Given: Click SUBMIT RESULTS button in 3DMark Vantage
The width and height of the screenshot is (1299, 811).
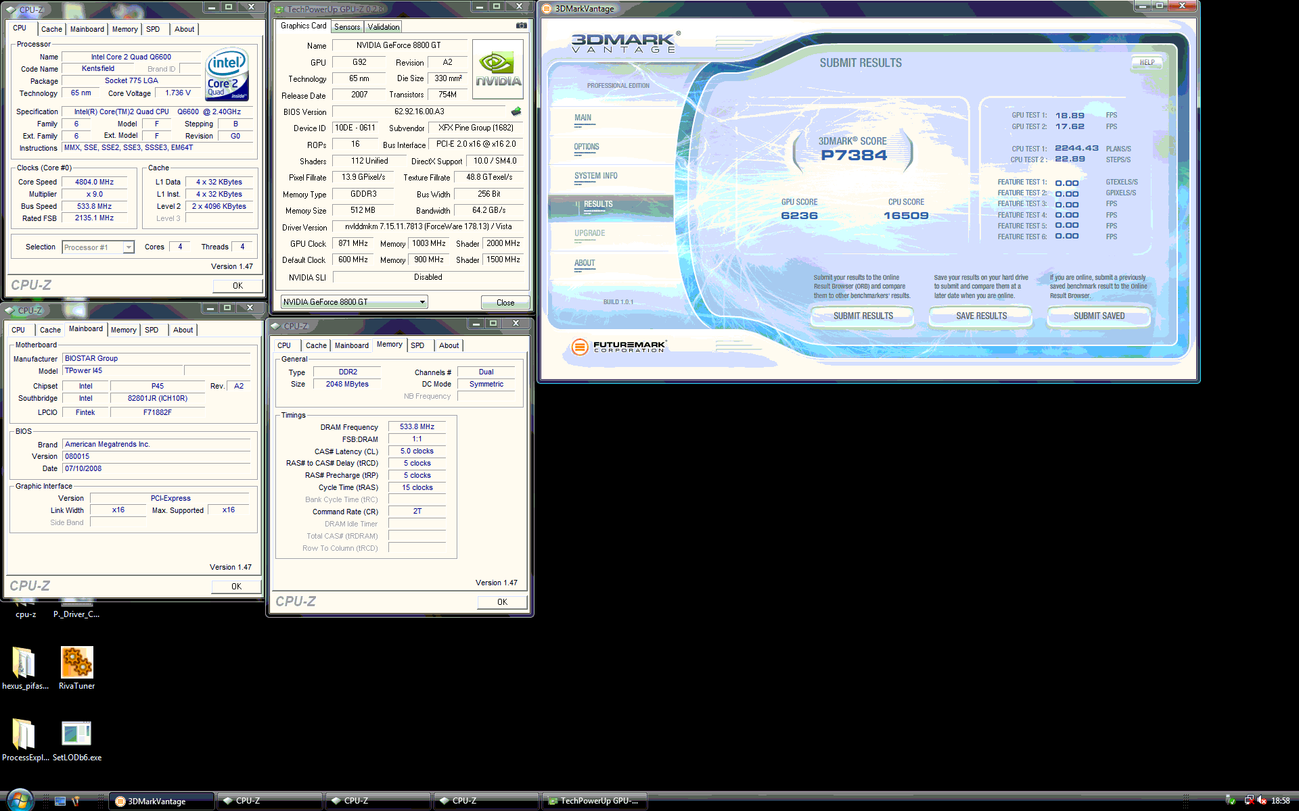Looking at the screenshot, I should click(863, 316).
